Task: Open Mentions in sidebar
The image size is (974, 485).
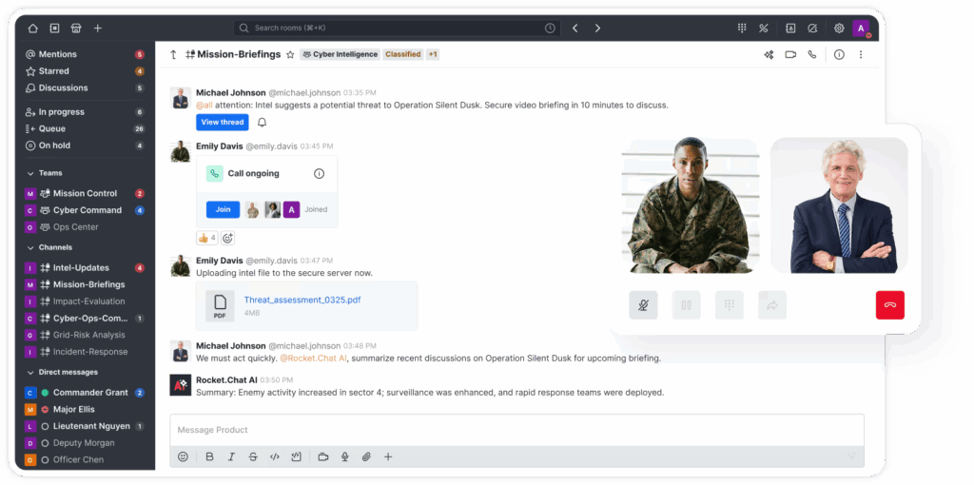Action: point(85,54)
